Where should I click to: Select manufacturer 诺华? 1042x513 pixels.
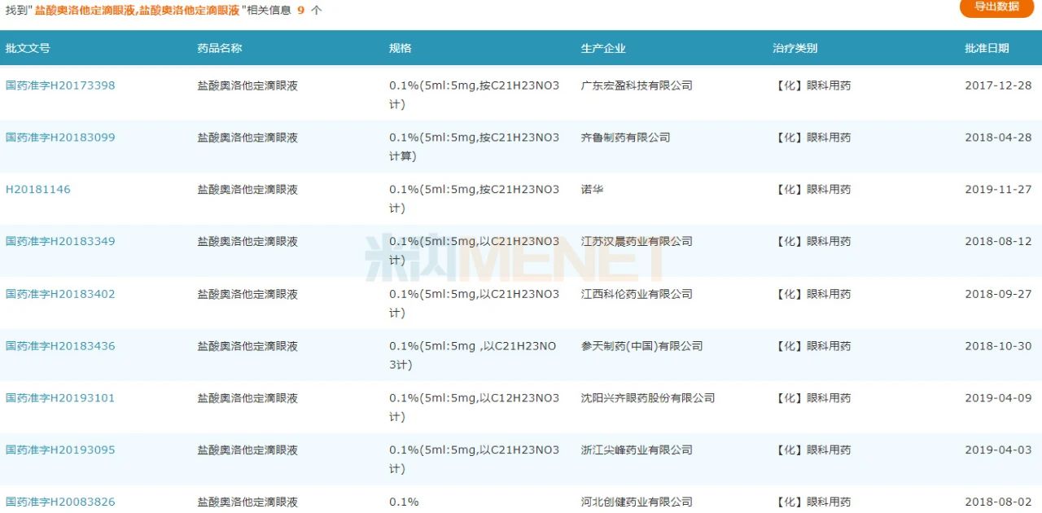point(593,190)
